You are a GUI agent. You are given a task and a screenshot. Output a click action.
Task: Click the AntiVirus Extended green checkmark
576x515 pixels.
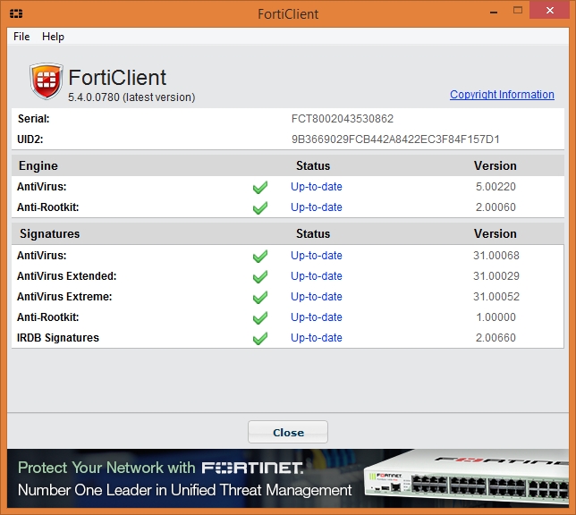[x=260, y=276]
